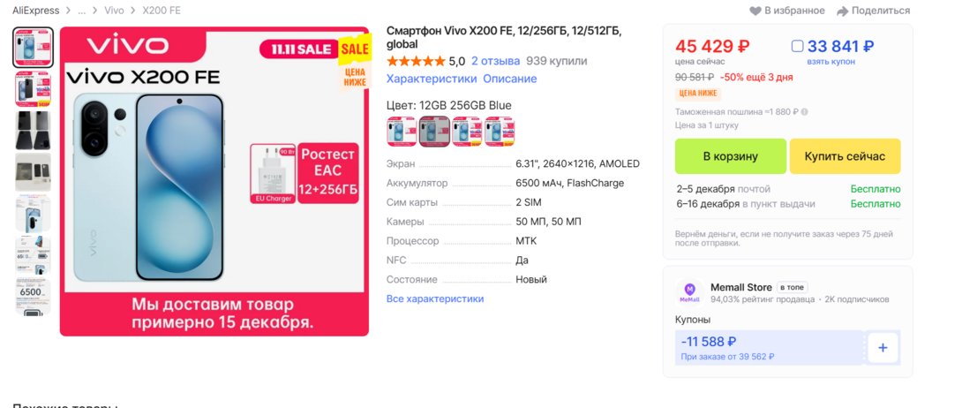The height and width of the screenshot is (408, 962).
Task: Open the '2 отзыва' reviews link
Action: click(x=495, y=62)
